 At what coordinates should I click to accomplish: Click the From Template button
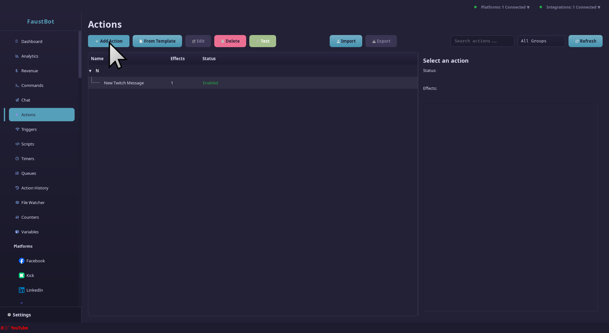(x=157, y=41)
